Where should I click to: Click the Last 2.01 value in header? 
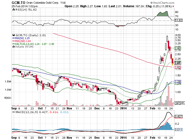click(115, 6)
